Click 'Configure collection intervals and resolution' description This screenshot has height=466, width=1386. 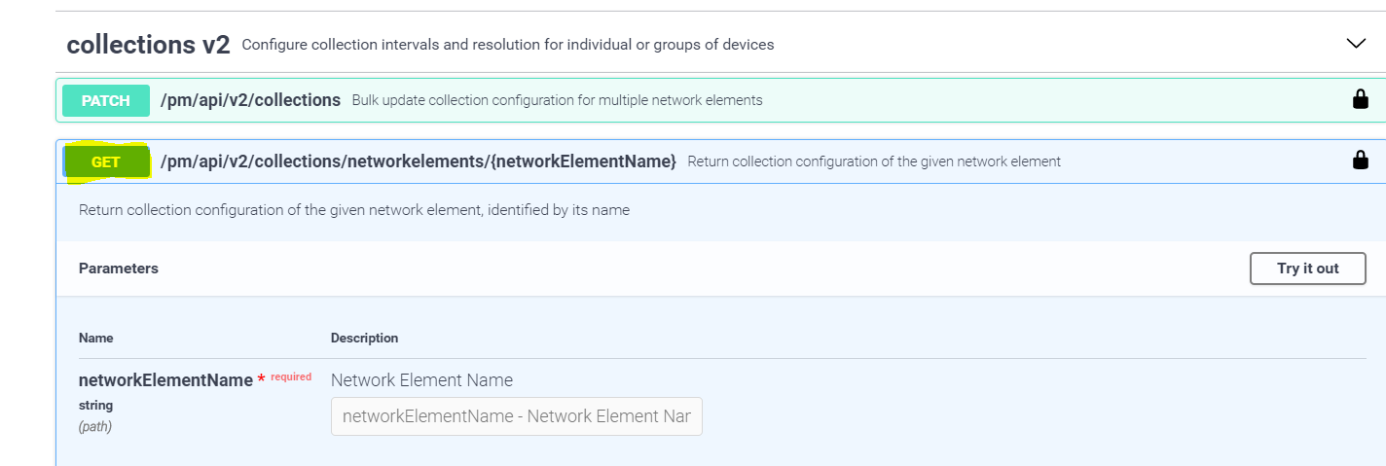tap(508, 45)
